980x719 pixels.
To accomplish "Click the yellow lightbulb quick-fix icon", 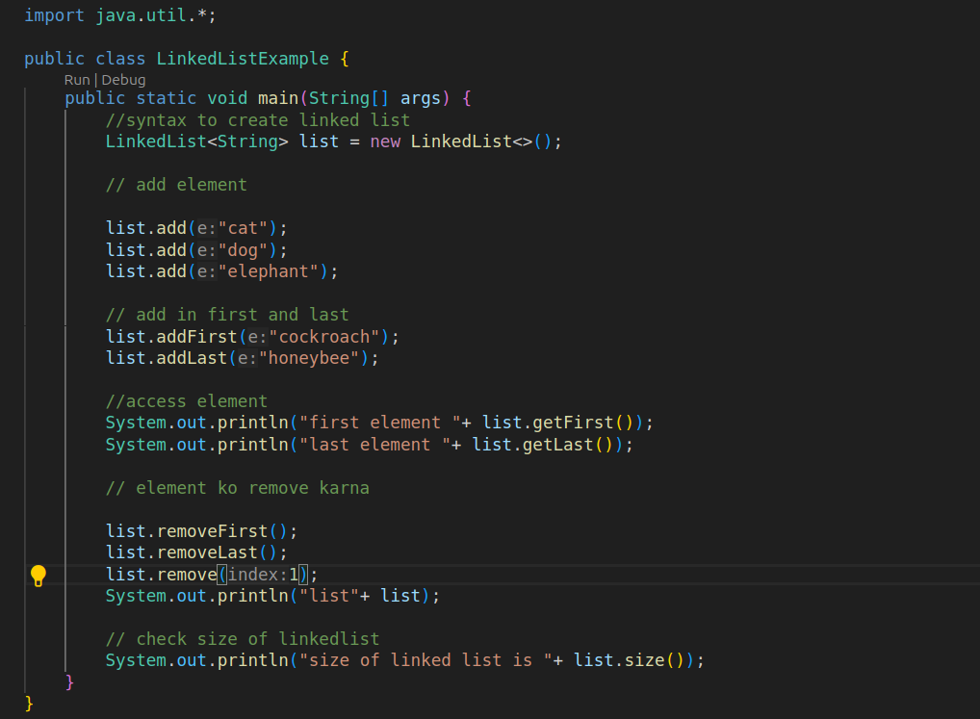I will coord(39,576).
